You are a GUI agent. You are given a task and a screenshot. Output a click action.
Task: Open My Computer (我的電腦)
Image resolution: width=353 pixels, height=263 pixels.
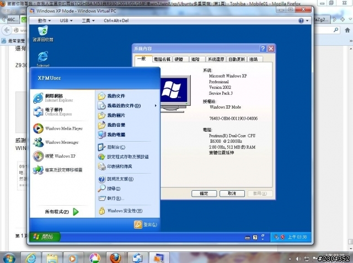coord(111,135)
